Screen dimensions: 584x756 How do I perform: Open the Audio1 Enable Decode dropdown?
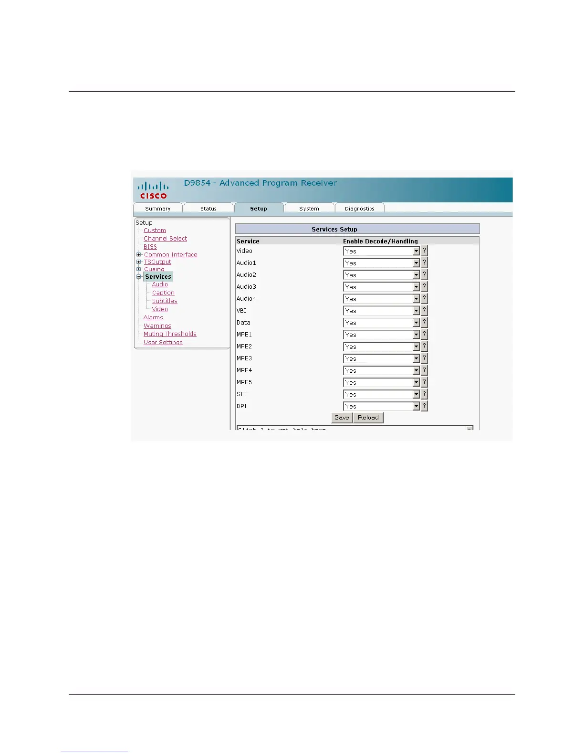(x=381, y=263)
